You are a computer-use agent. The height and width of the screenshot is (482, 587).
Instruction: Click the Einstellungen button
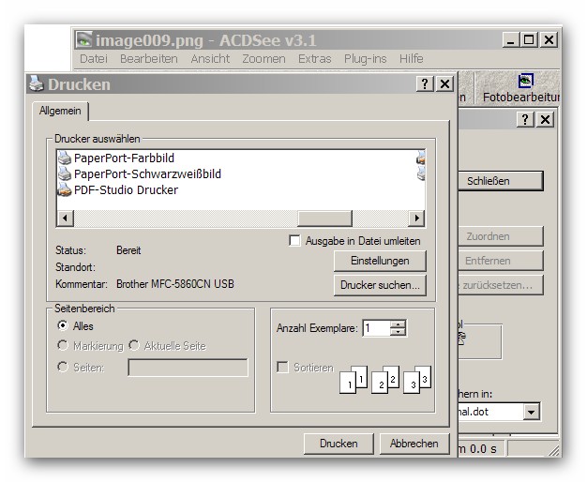tap(380, 261)
